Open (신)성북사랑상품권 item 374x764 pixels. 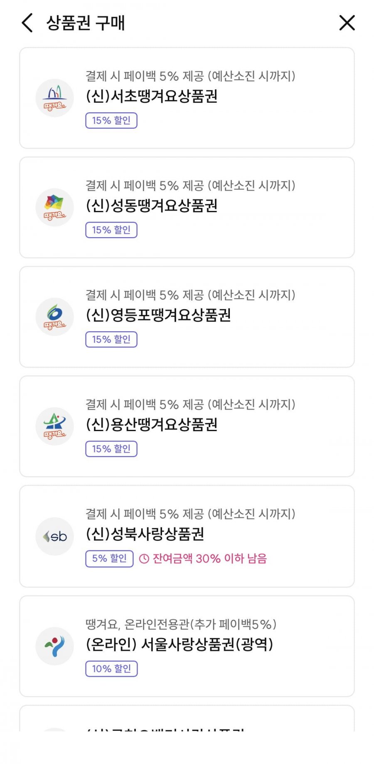[187, 536]
